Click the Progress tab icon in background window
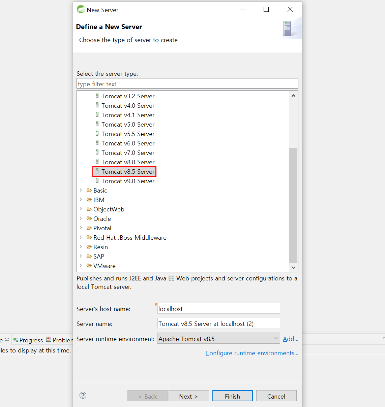The width and height of the screenshot is (385, 407). (16, 340)
